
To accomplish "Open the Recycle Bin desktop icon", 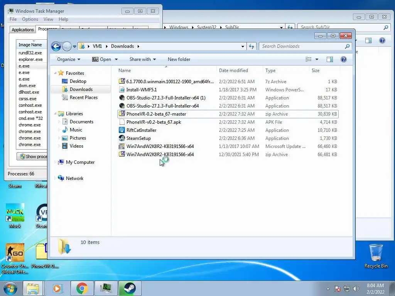I will tap(376, 256).
